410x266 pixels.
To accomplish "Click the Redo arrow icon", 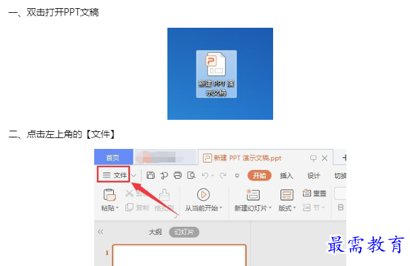I will tap(223, 175).
